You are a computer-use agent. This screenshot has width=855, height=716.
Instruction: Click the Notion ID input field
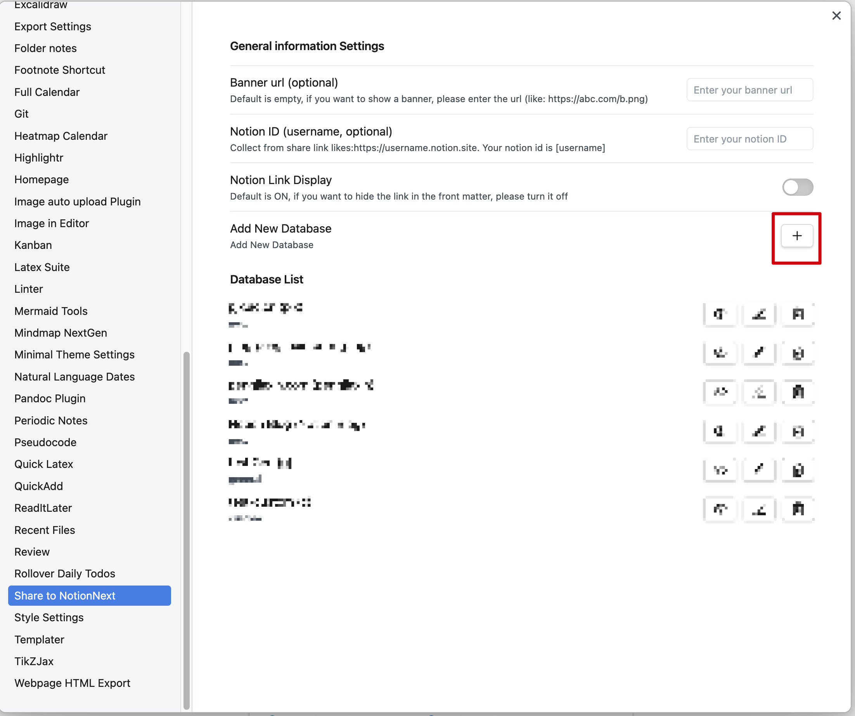749,139
